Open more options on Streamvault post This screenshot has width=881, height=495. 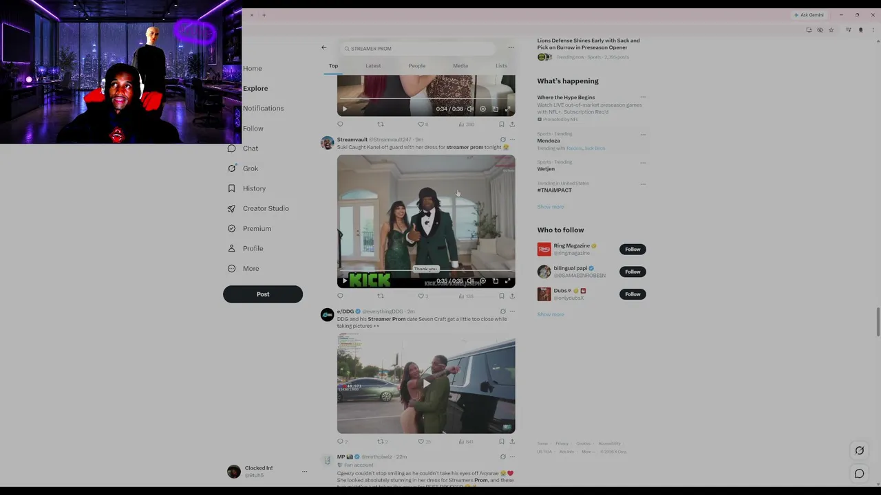[x=511, y=140]
